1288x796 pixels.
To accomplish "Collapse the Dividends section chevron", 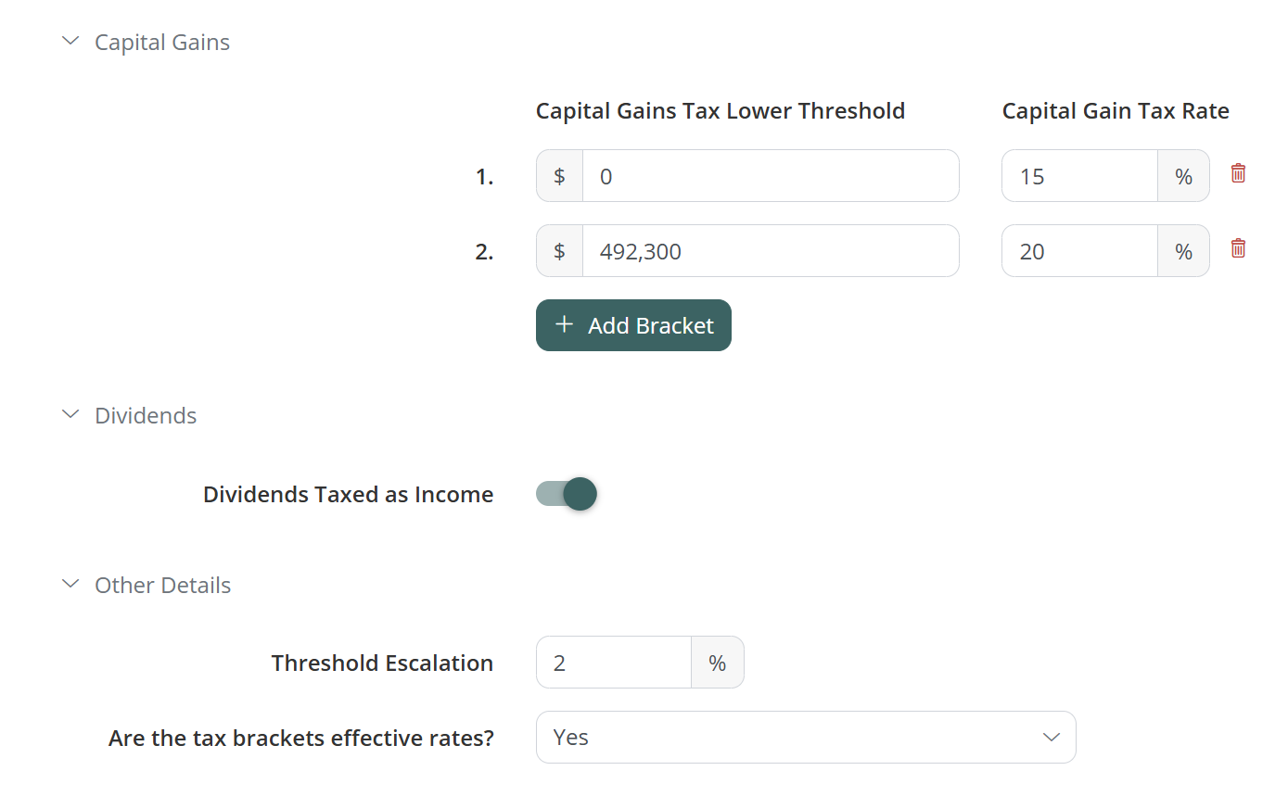I will tap(70, 414).
